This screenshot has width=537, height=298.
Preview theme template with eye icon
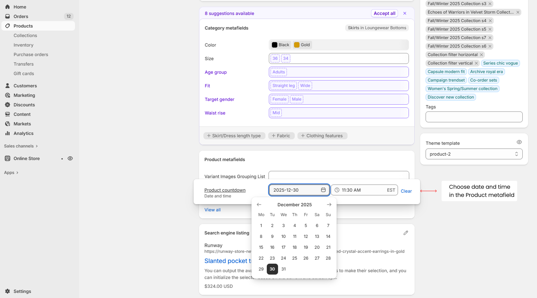click(519, 142)
